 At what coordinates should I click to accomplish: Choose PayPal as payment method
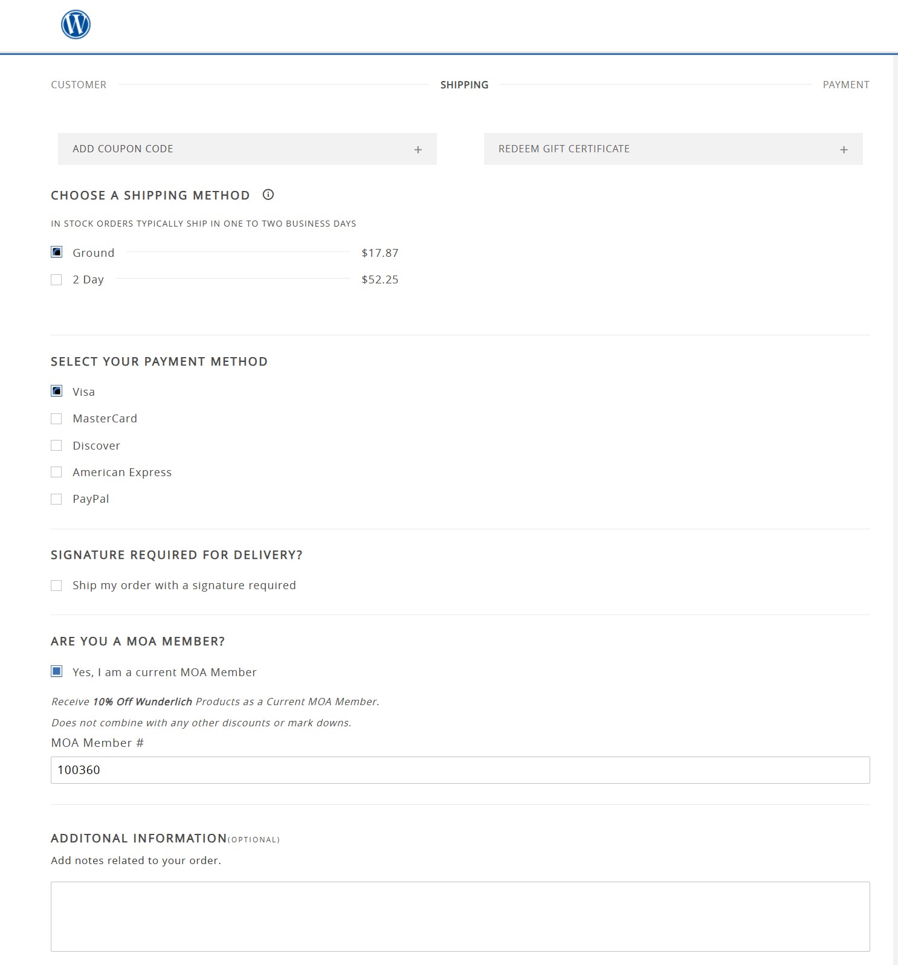(x=57, y=499)
